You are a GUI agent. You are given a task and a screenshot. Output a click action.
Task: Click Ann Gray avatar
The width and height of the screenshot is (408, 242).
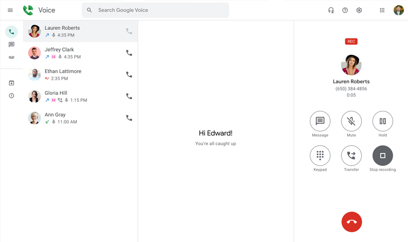point(34,118)
